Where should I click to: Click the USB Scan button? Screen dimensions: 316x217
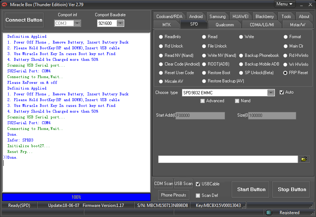[x=183, y=184]
